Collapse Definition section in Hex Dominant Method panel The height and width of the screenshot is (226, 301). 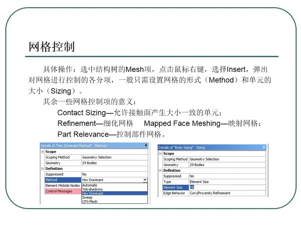[x=42, y=169]
